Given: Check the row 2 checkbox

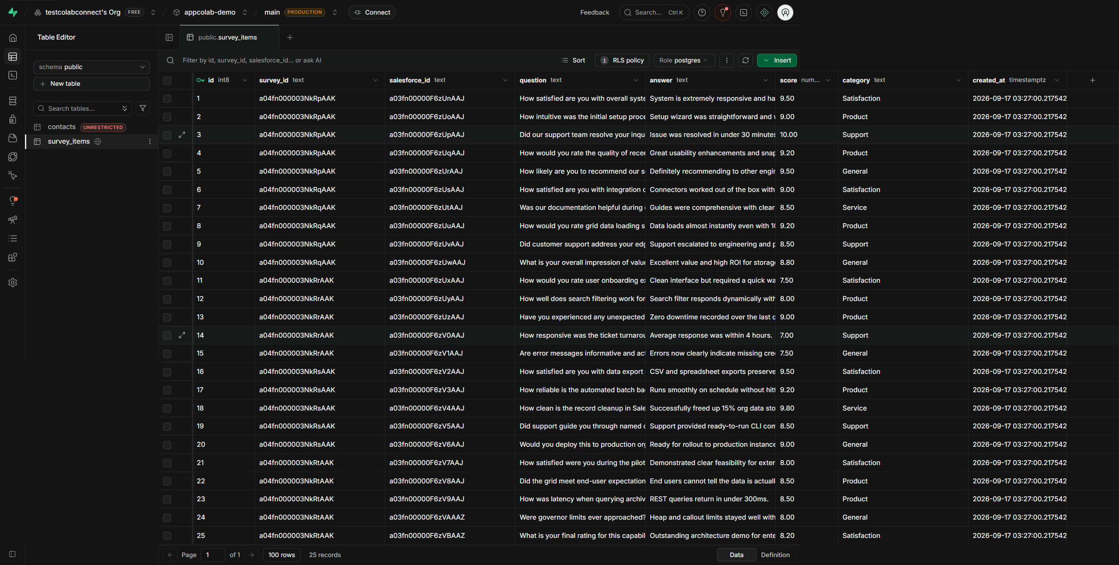Looking at the screenshot, I should click(167, 117).
